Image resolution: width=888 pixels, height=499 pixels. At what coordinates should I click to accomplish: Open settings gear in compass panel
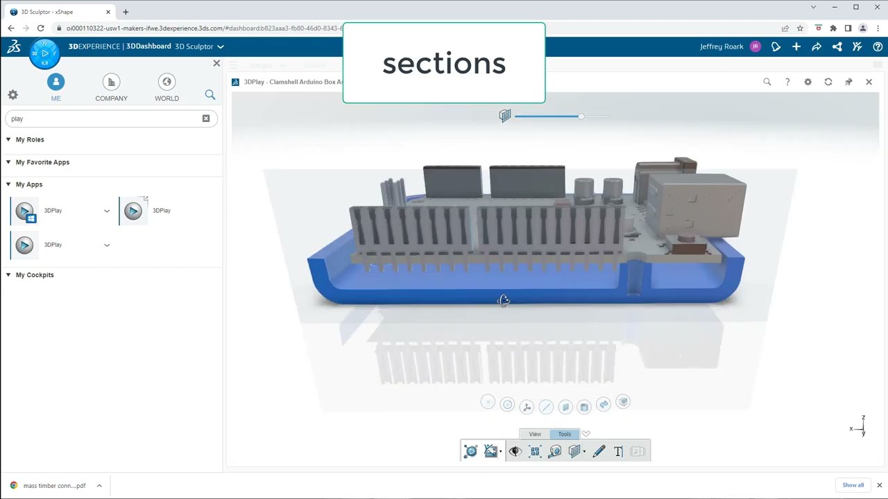13,95
